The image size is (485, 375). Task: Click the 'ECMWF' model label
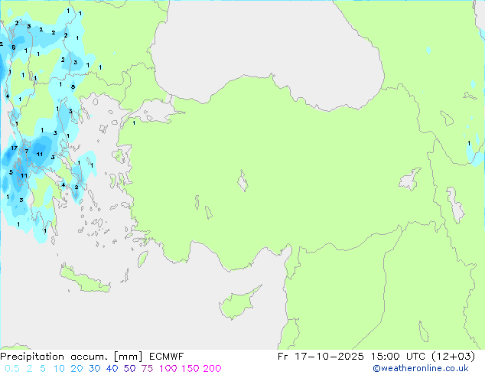click(167, 357)
